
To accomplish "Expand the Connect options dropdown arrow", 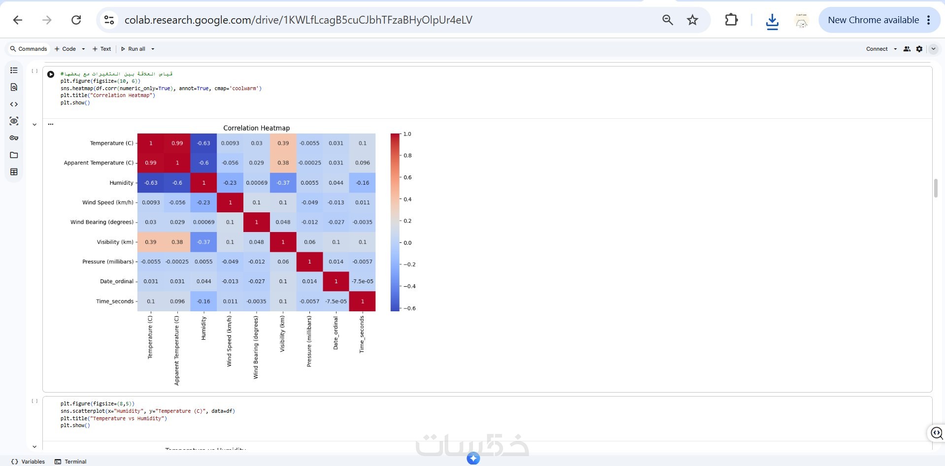I will 895,49.
